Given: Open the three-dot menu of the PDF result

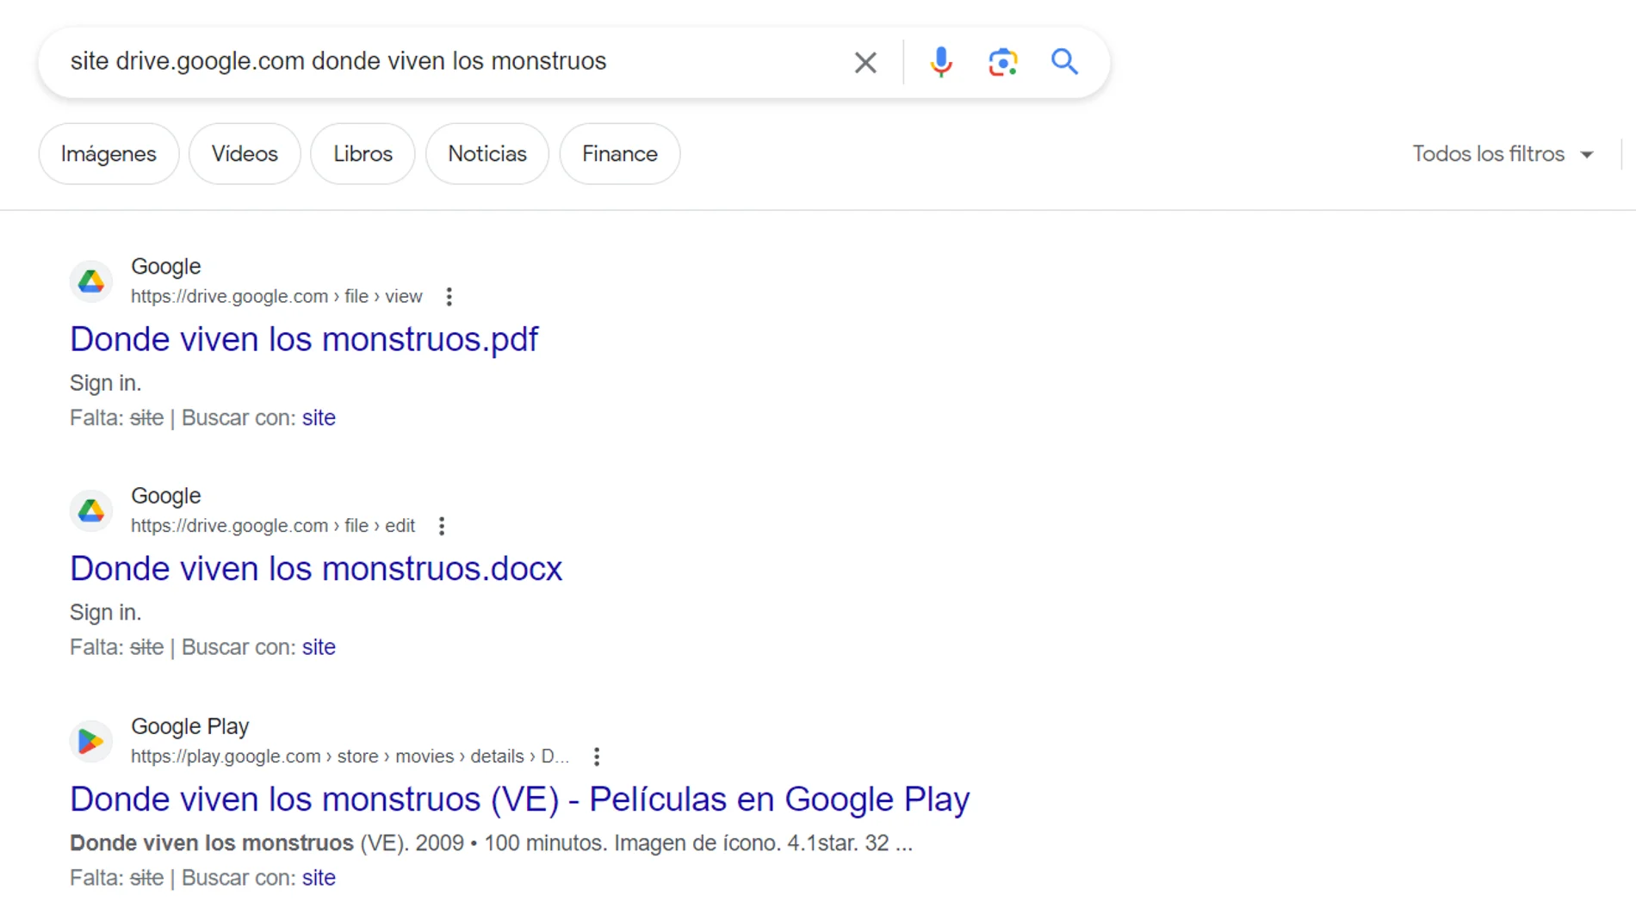Looking at the screenshot, I should (449, 297).
